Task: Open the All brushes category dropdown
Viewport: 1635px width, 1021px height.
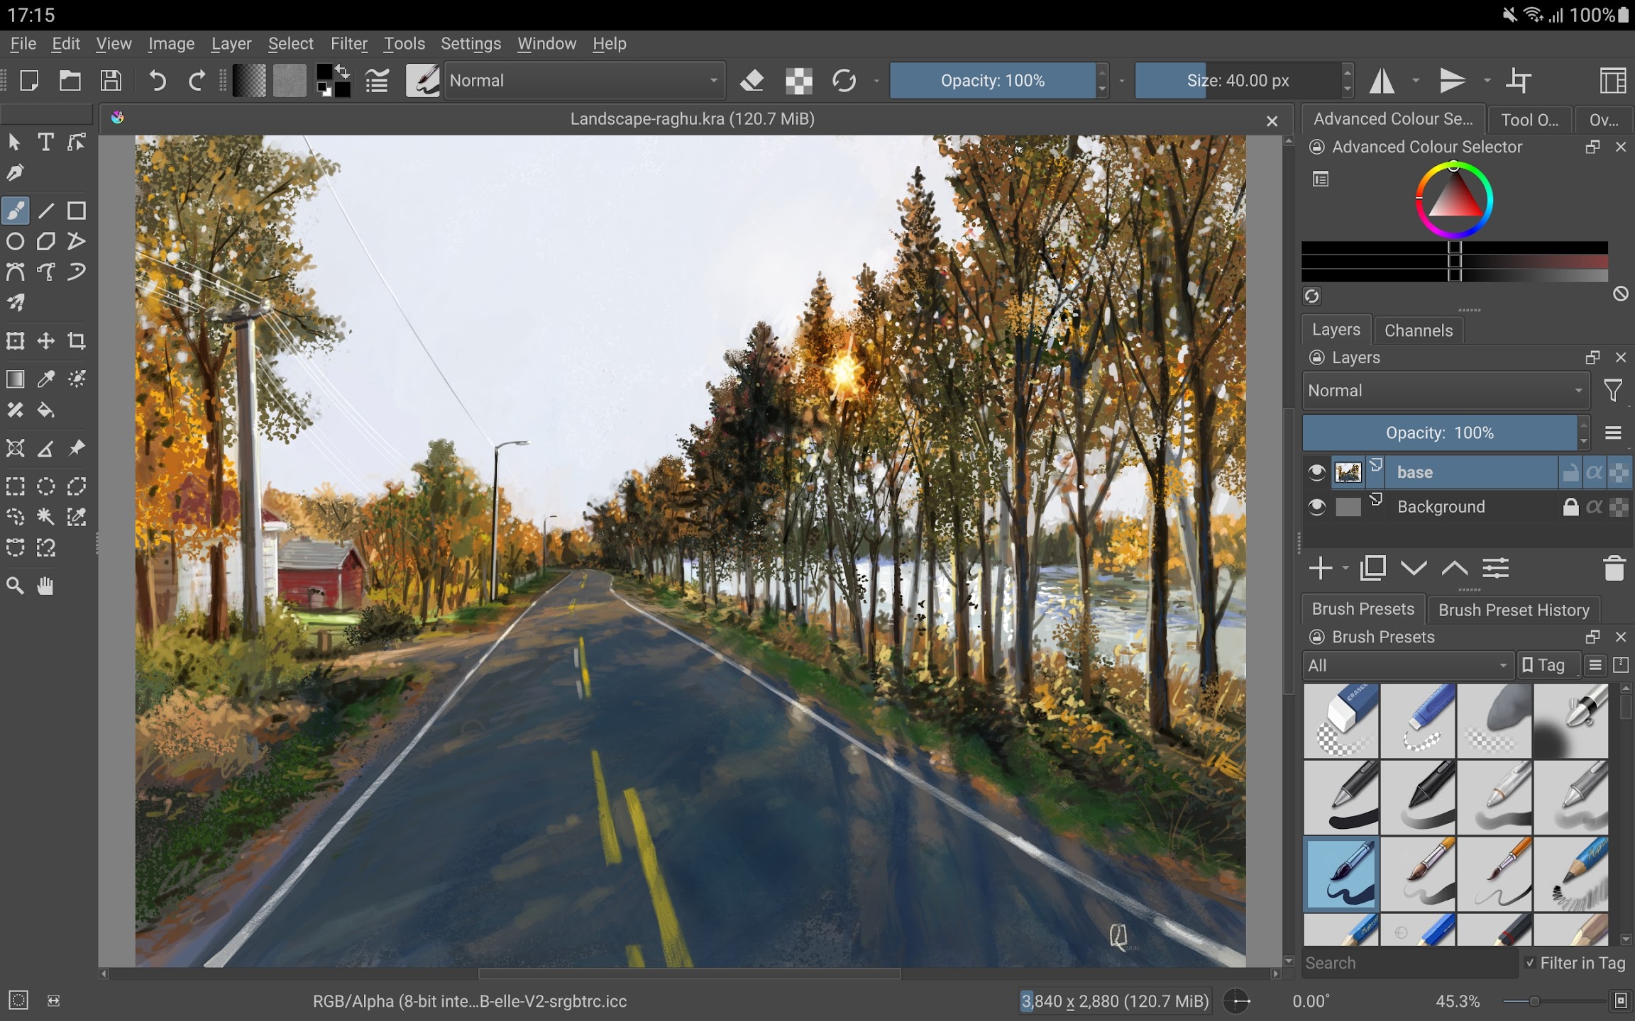Action: point(1408,664)
